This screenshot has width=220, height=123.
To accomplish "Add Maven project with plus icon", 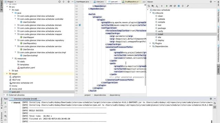I will click(162, 6).
